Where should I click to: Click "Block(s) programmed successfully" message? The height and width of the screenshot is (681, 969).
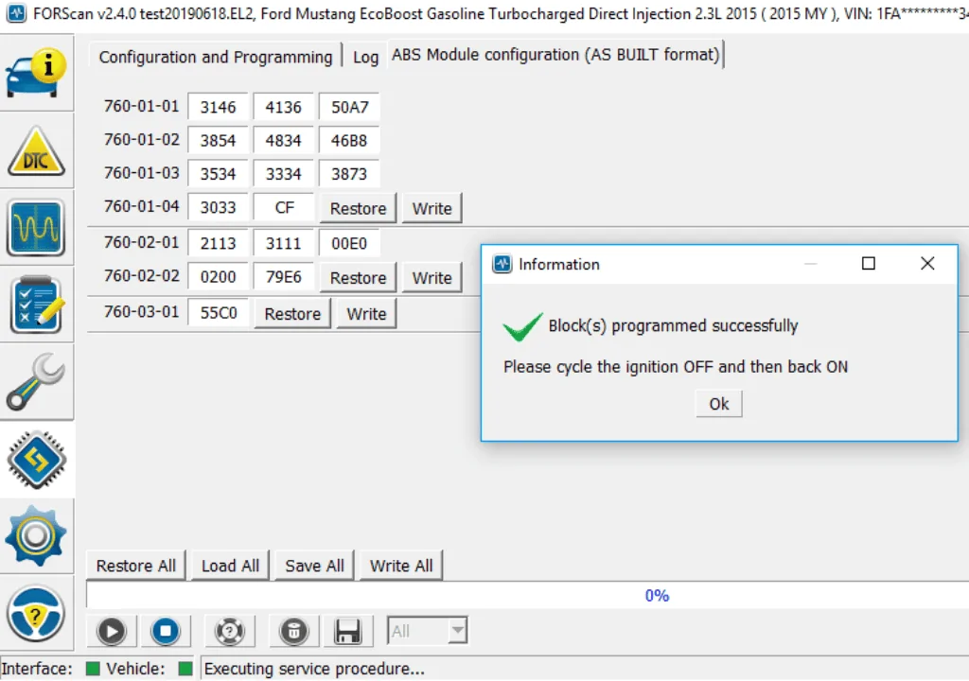[673, 325]
